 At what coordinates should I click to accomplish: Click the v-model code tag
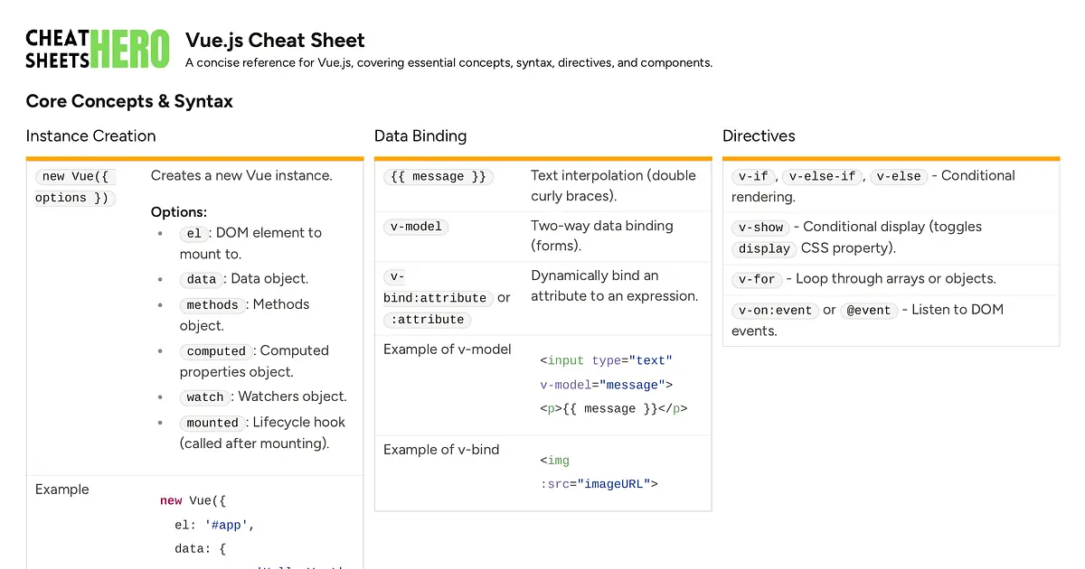click(416, 227)
